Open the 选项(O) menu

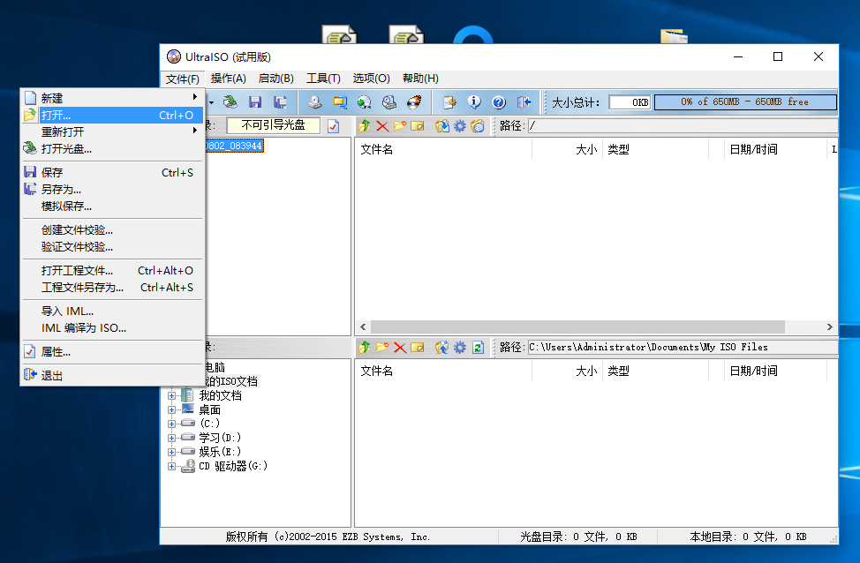coord(372,79)
